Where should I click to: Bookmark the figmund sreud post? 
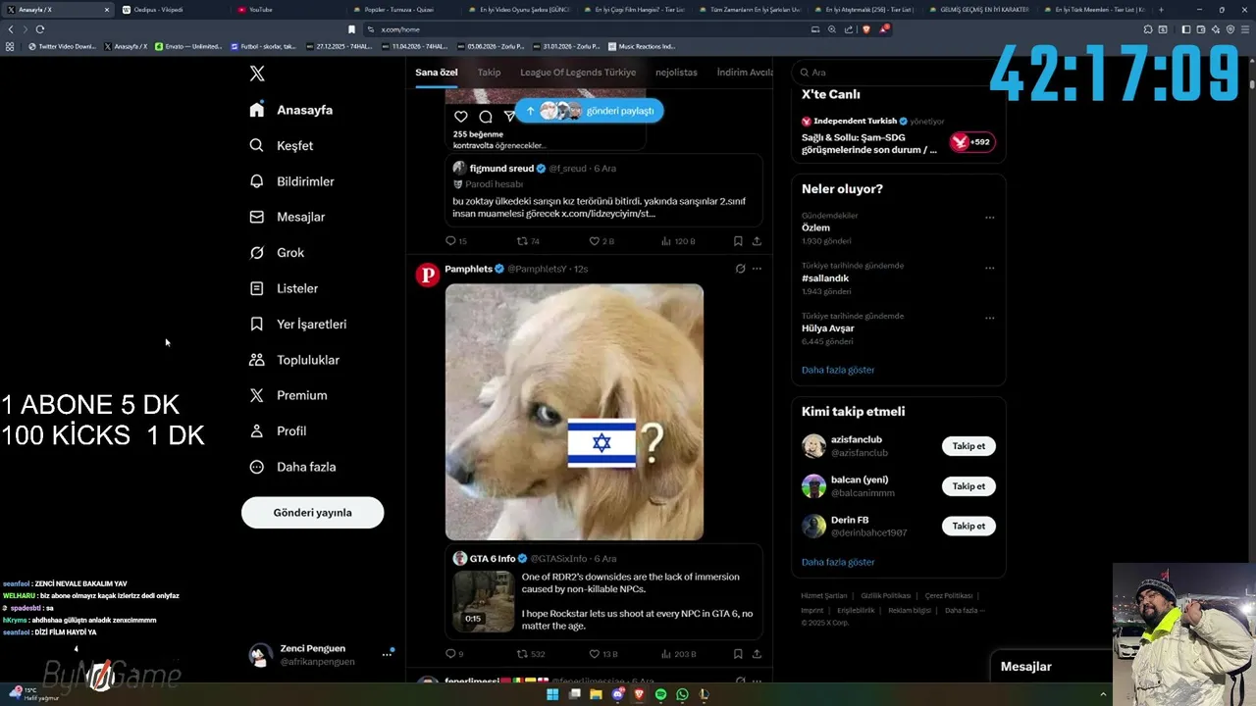(x=738, y=240)
